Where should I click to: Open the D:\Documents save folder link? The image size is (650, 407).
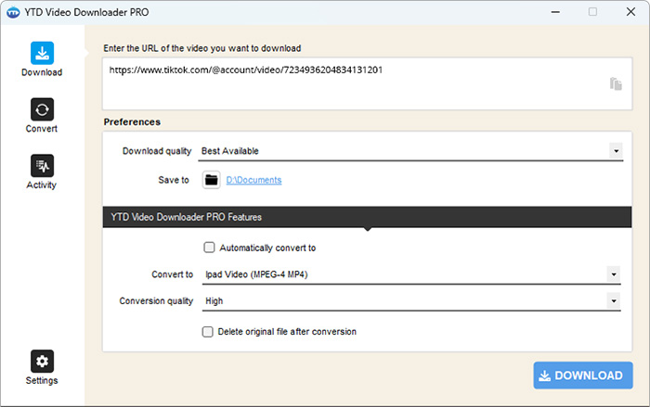[253, 180]
